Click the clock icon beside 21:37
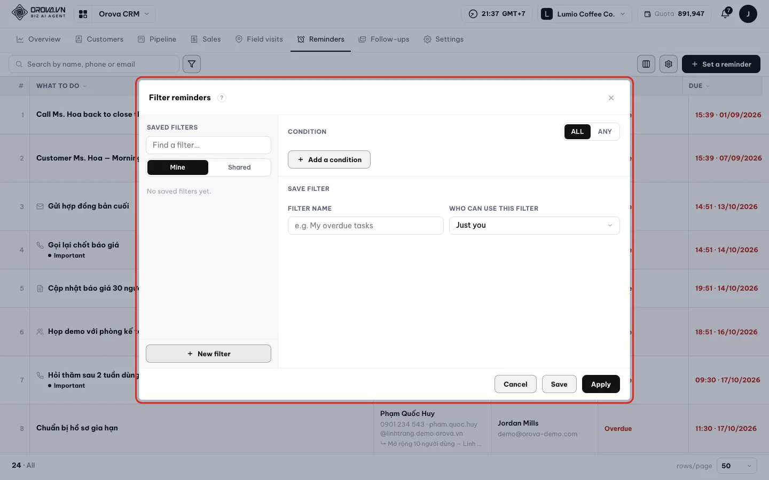 (x=473, y=14)
